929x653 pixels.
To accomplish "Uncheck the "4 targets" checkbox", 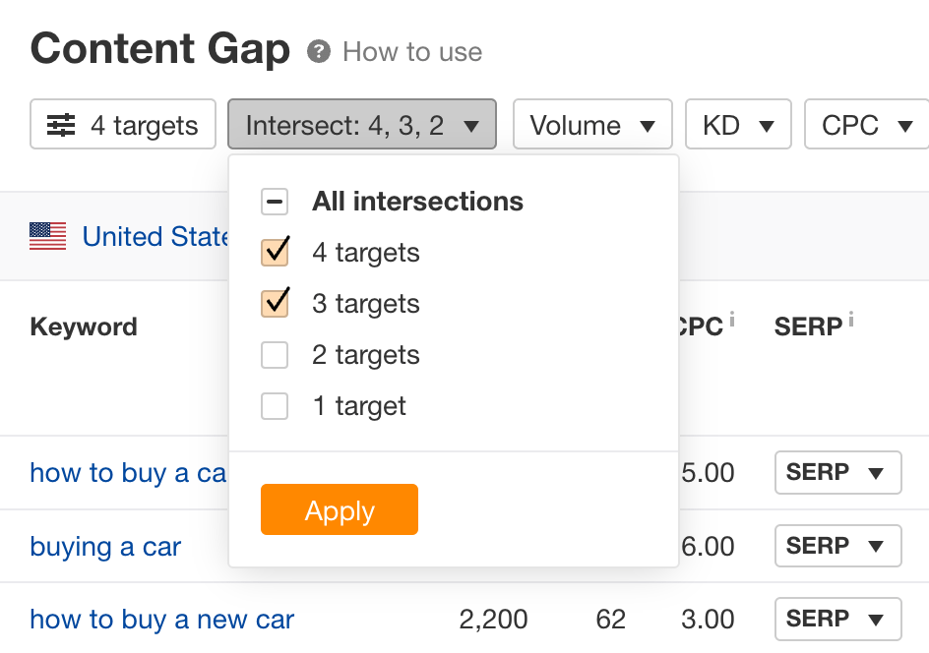I will [275, 253].
